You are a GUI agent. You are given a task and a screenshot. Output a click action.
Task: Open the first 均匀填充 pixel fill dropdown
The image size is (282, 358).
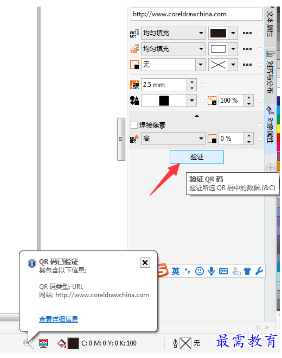[x=173, y=33]
